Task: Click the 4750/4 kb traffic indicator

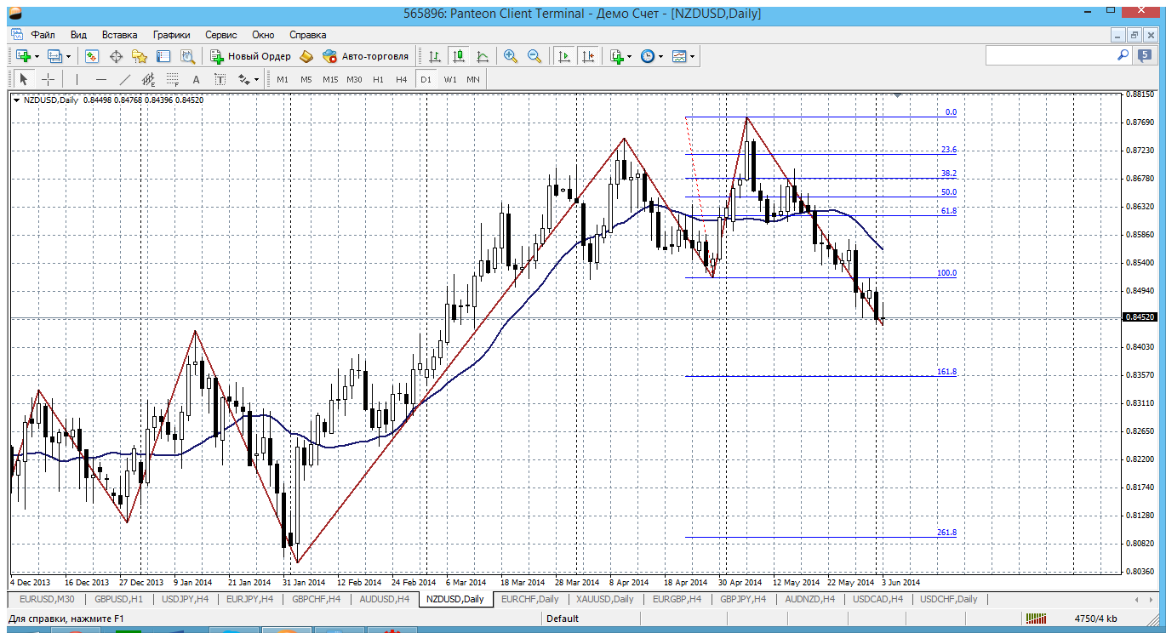Action: click(x=1096, y=619)
